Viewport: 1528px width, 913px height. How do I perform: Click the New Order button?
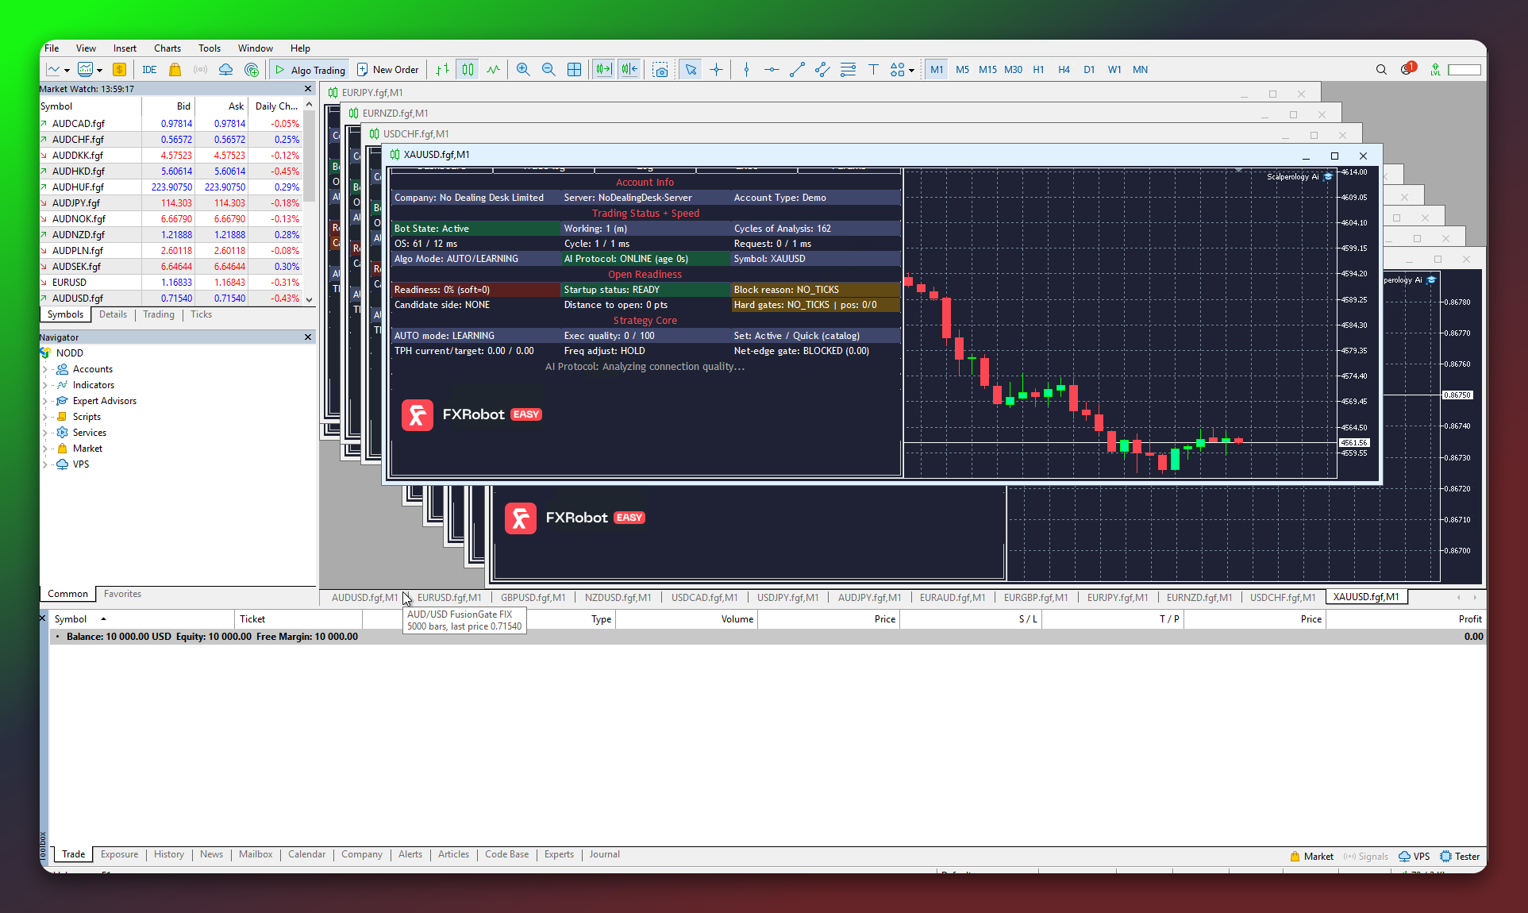coord(388,70)
